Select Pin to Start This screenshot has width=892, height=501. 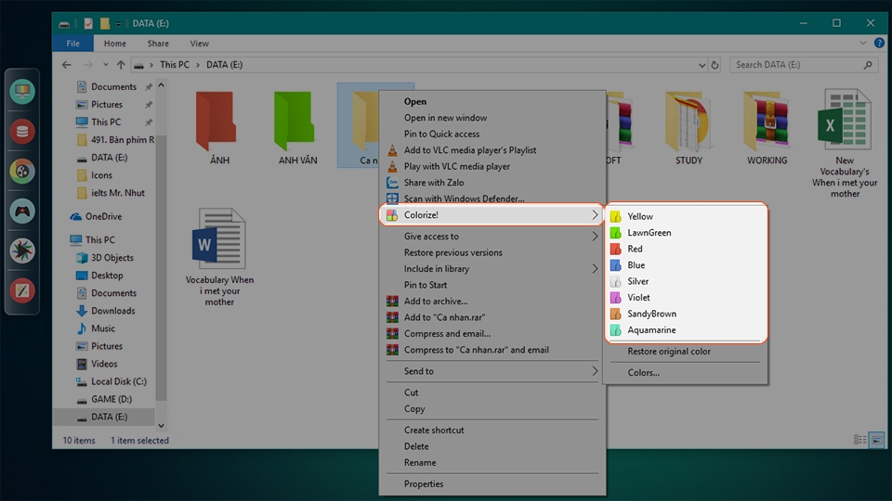pyautogui.click(x=425, y=285)
